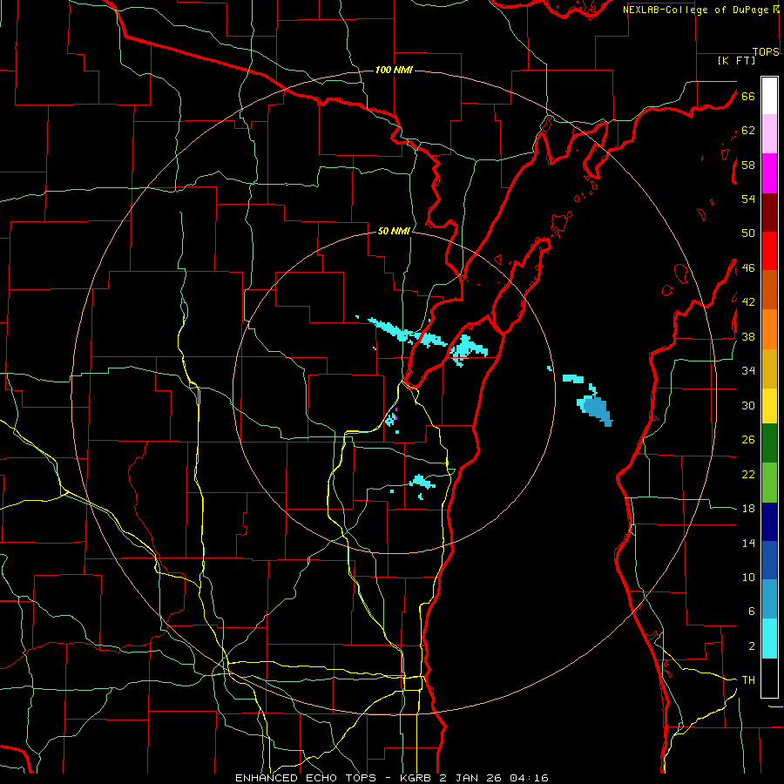Image resolution: width=784 pixels, height=784 pixels.
Task: Click the dark red legend swatch
Action: [x=769, y=213]
